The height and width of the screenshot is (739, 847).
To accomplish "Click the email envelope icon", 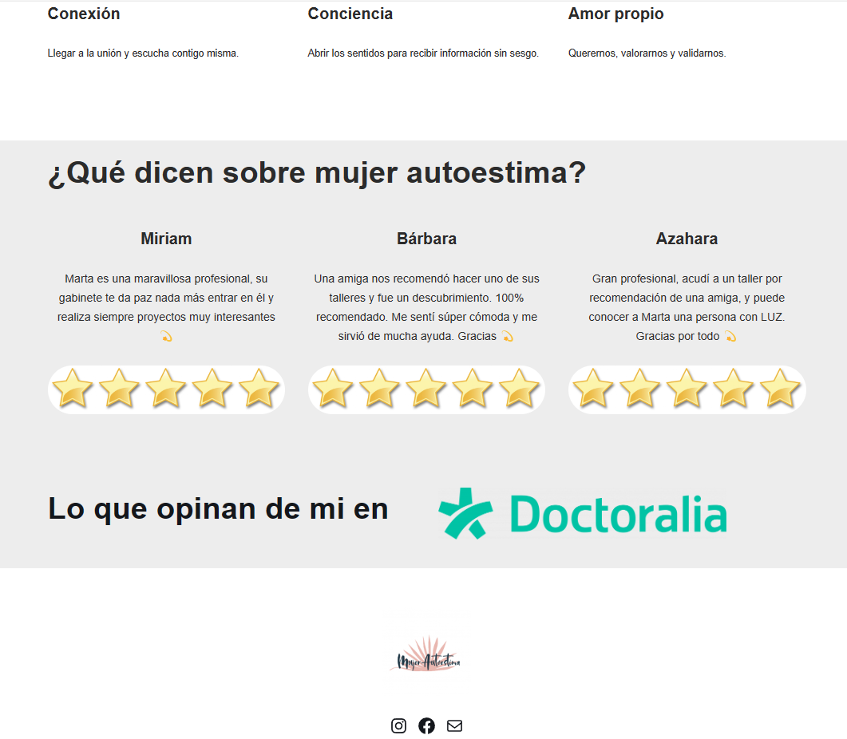I will [x=455, y=725].
